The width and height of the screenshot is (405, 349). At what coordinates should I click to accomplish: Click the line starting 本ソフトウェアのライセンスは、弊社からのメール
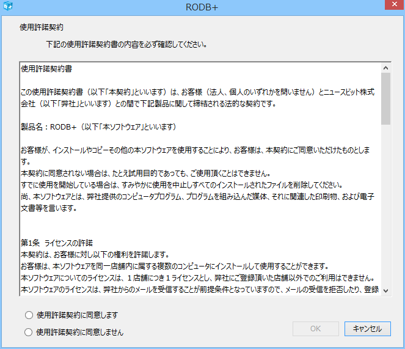click(x=200, y=290)
